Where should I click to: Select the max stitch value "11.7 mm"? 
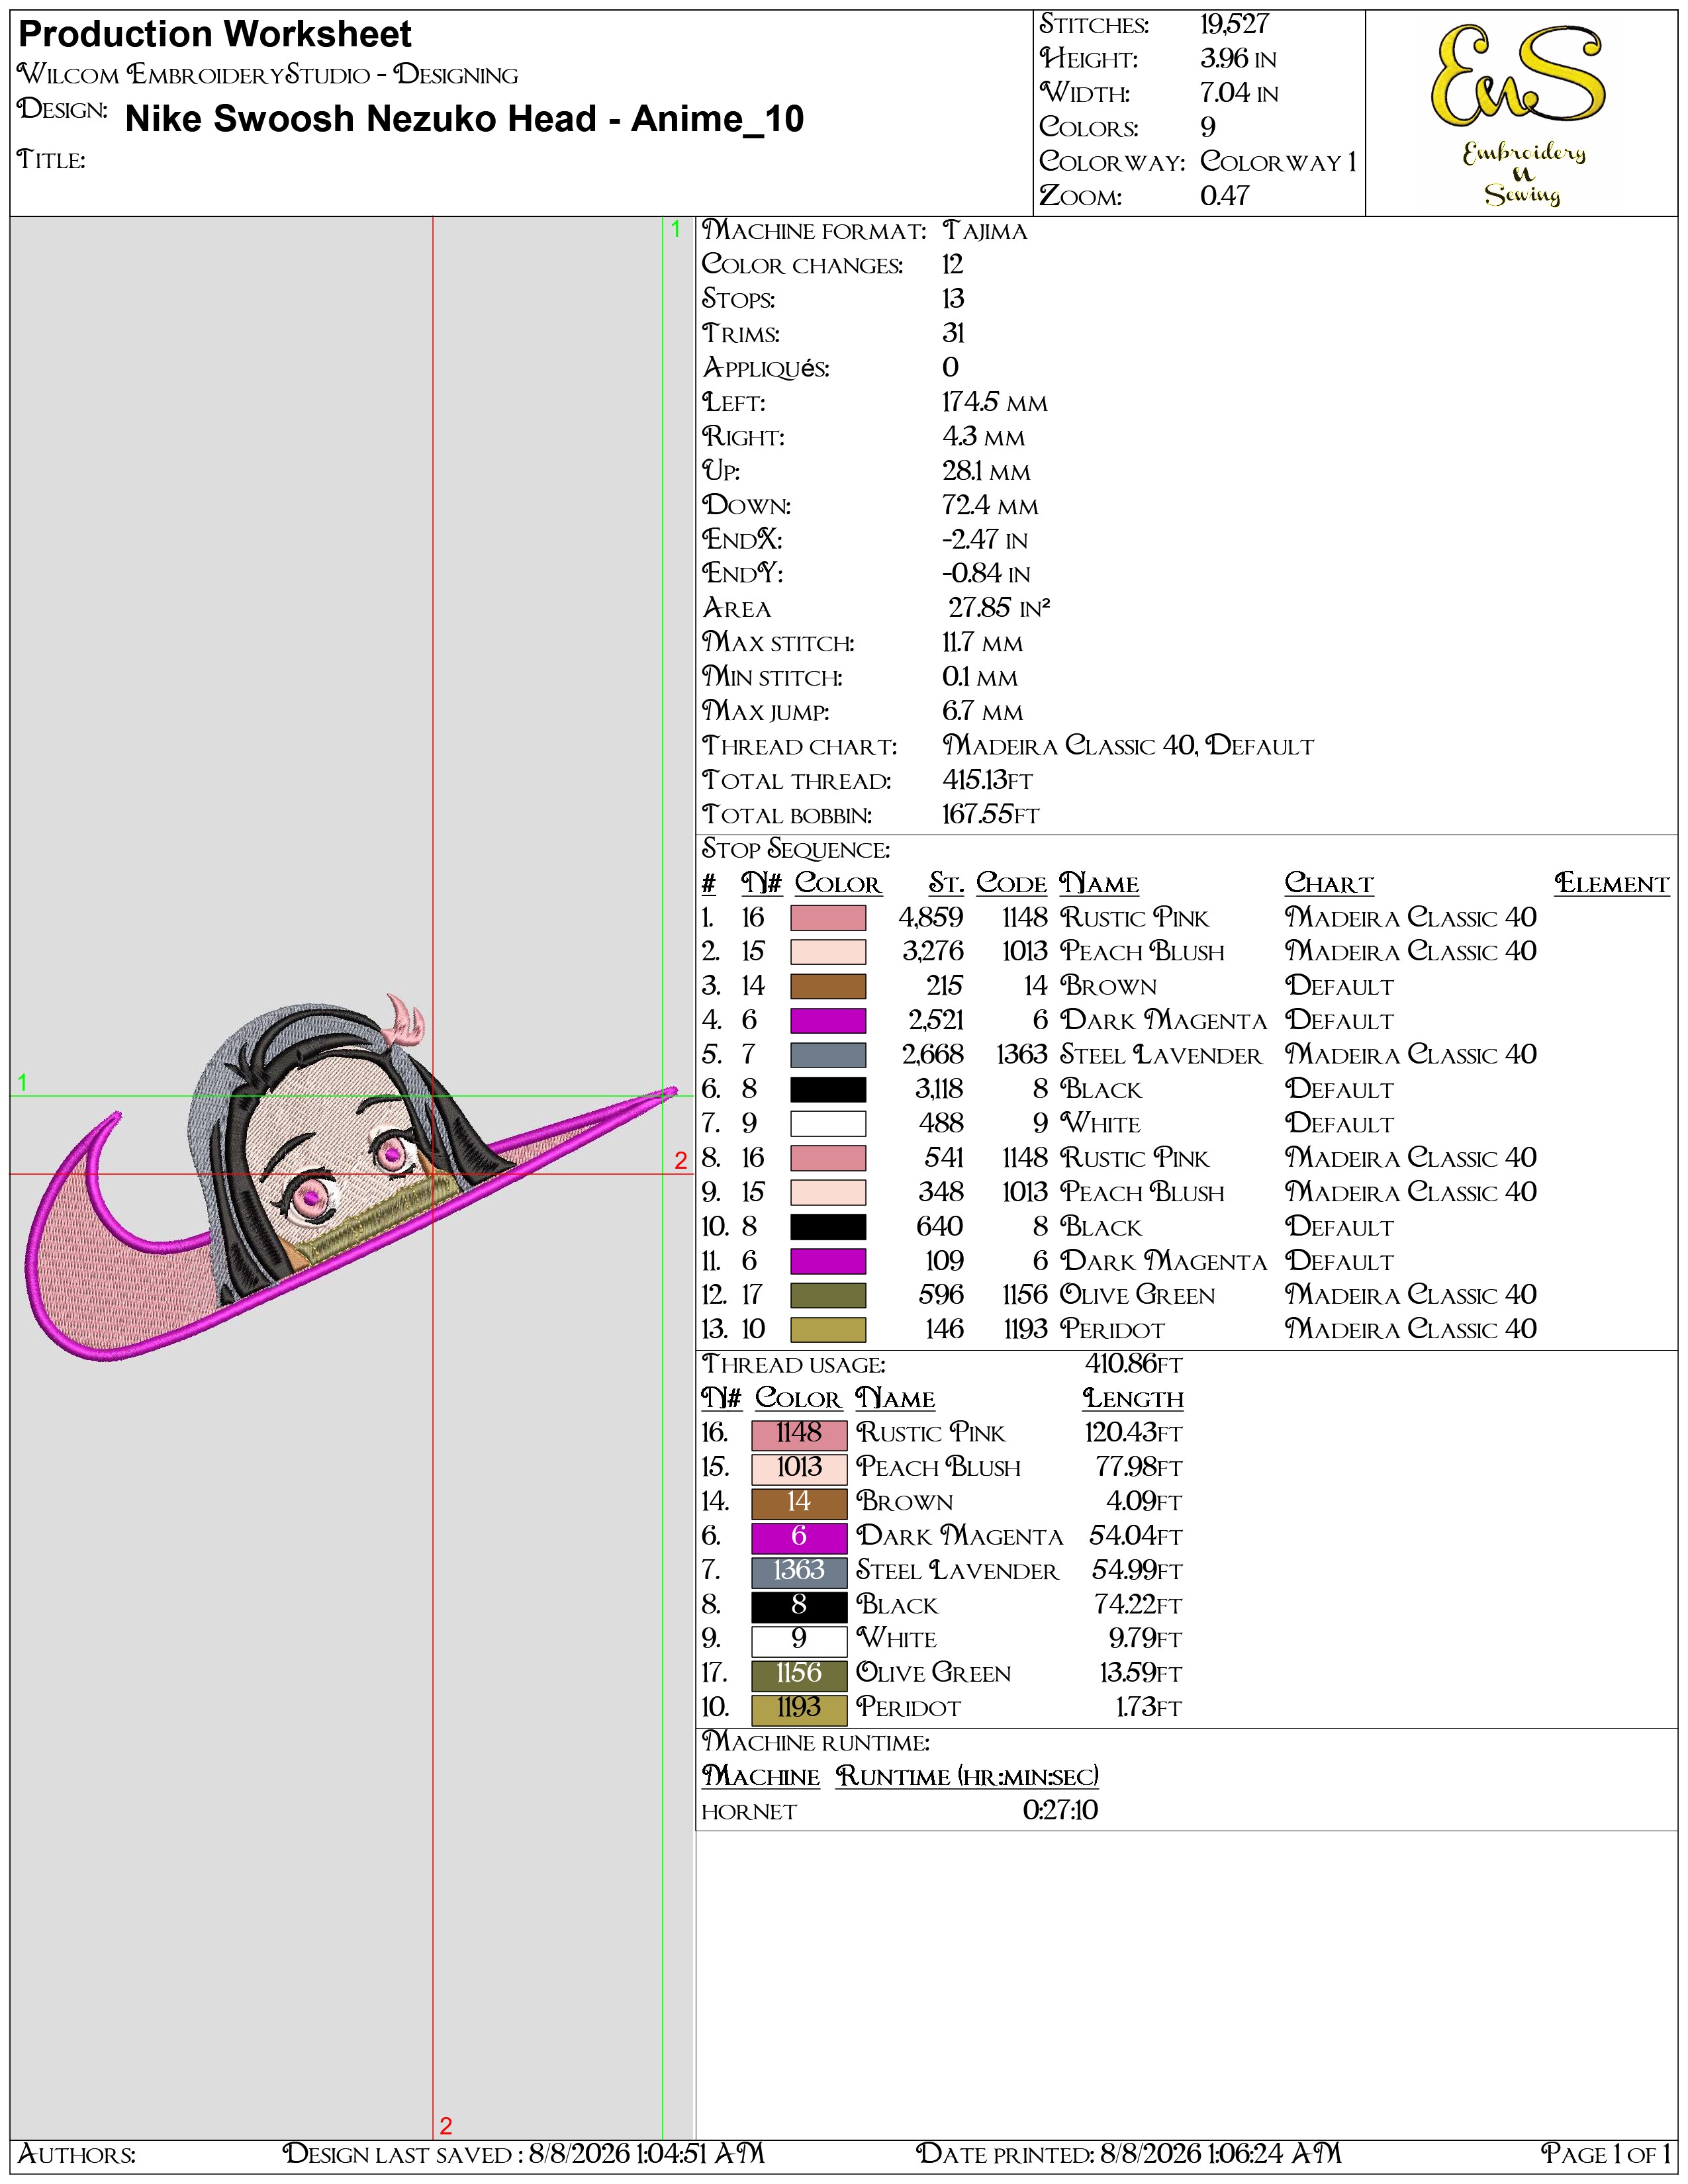982,643
